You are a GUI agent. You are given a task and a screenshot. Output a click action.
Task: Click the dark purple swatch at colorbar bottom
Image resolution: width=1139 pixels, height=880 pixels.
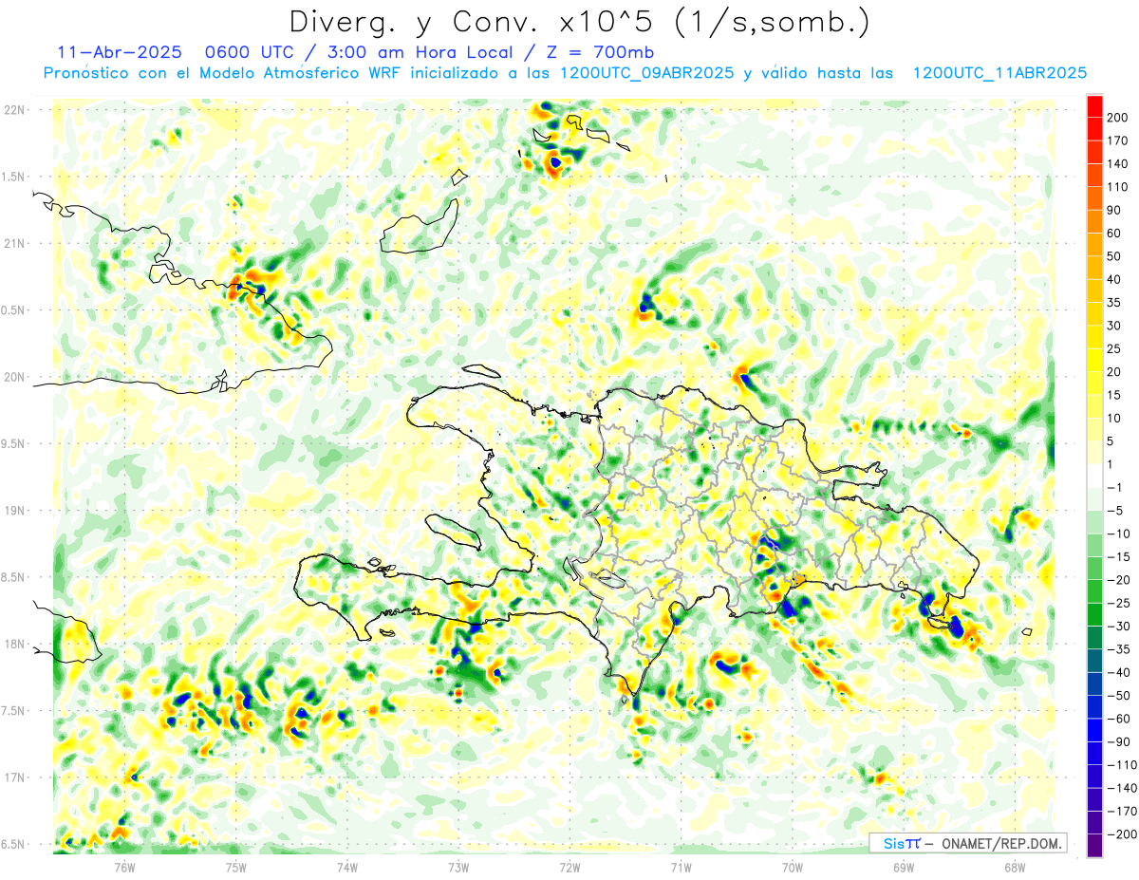[1094, 845]
